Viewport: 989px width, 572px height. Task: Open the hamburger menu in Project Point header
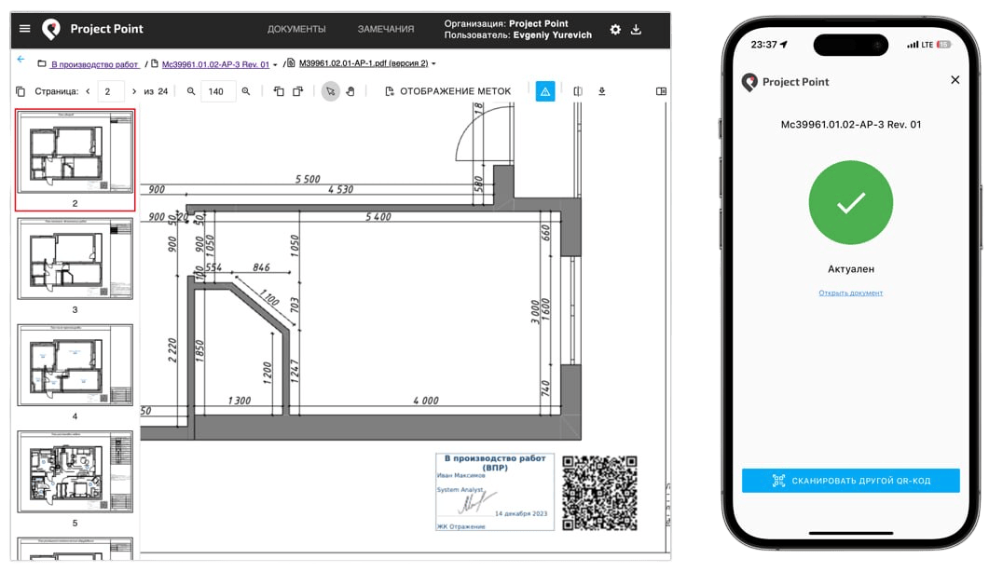point(24,28)
